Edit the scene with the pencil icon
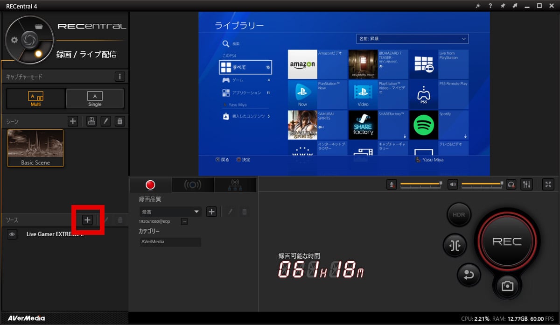This screenshot has width=560, height=325. 106,121
